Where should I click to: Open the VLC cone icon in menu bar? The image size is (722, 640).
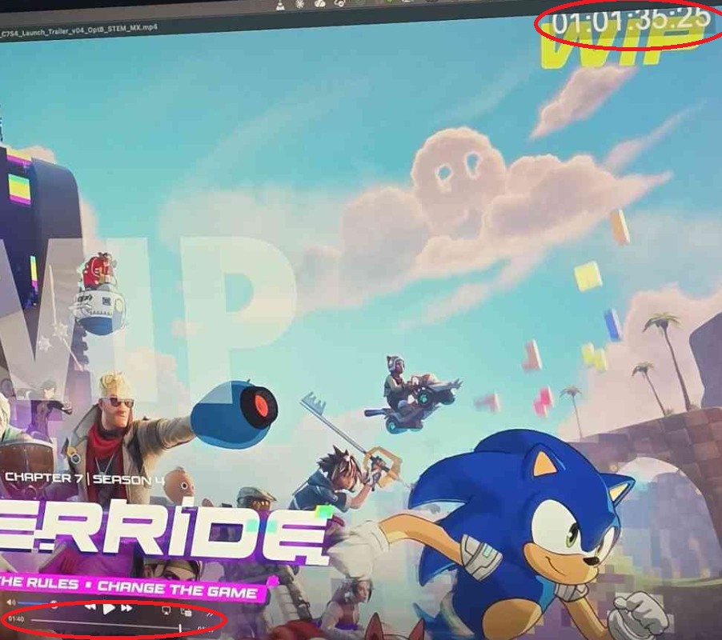[280, 6]
